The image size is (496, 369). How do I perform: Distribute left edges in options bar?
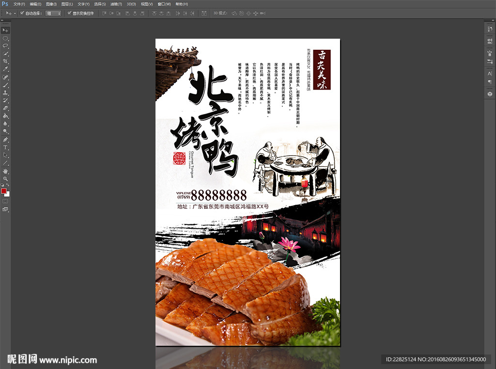pos(178,13)
